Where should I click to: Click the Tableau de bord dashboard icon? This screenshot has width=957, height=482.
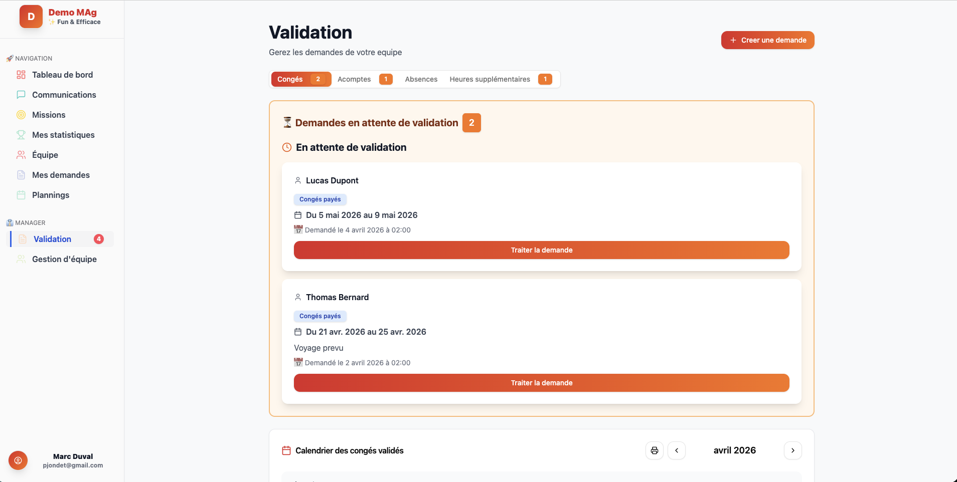click(21, 75)
